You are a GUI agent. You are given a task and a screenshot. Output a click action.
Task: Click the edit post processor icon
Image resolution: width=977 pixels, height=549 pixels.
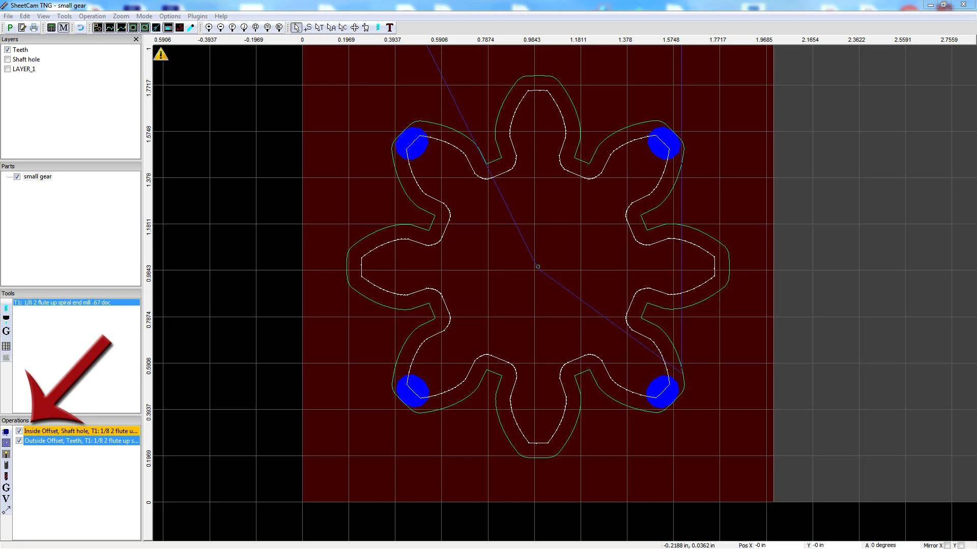point(22,27)
